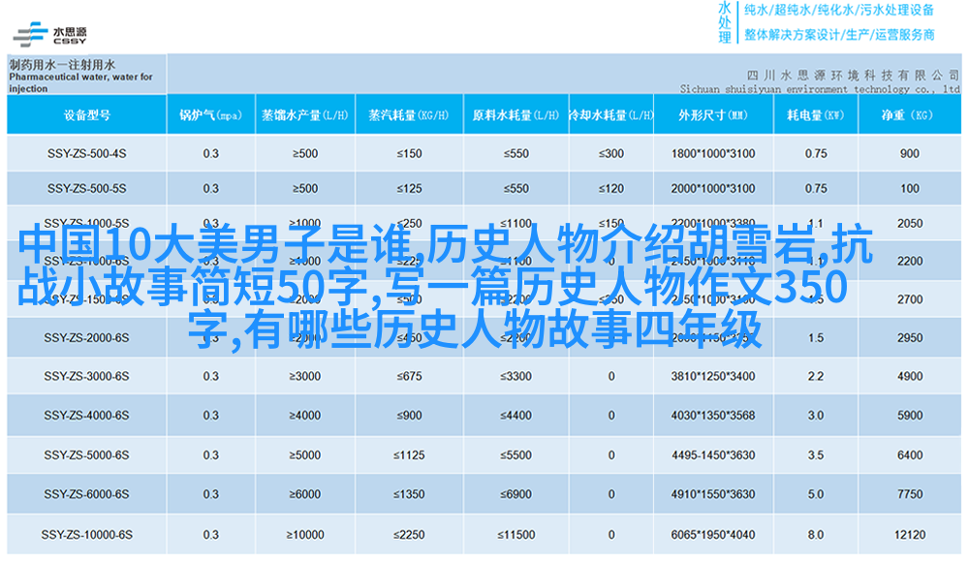Click the ≤1125 steam consumption cell
The height and width of the screenshot is (563, 969).
(409, 455)
